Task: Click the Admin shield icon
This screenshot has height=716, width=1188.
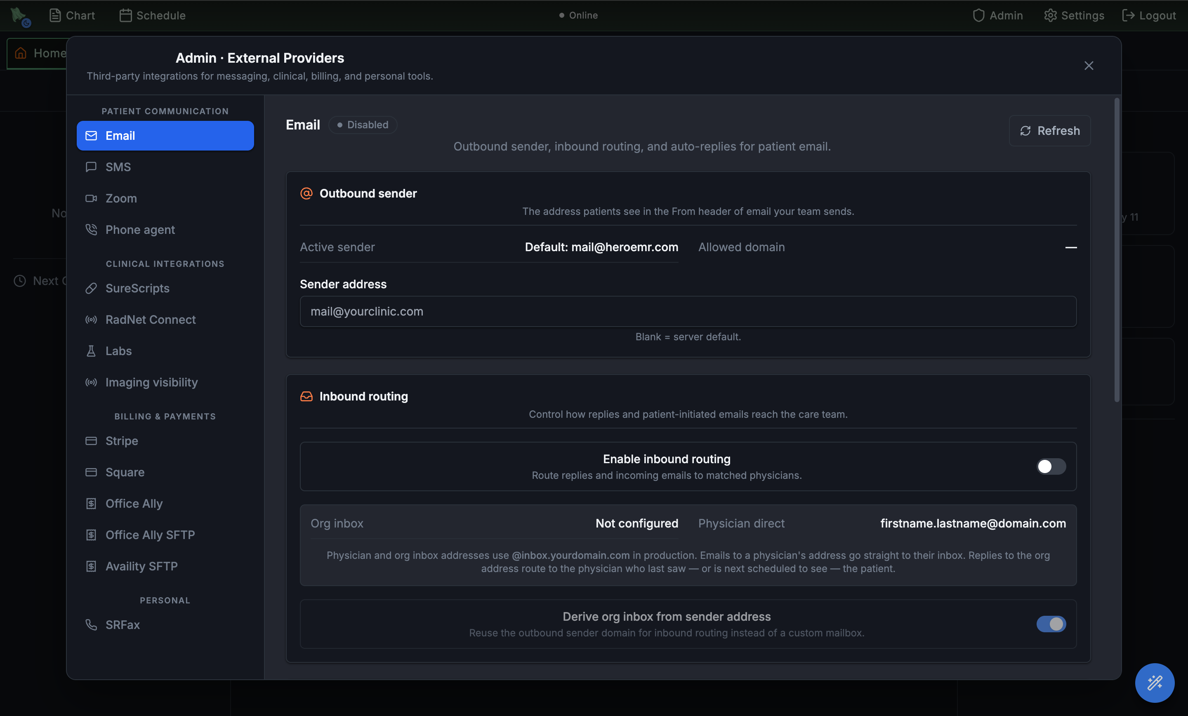Action: (x=978, y=15)
